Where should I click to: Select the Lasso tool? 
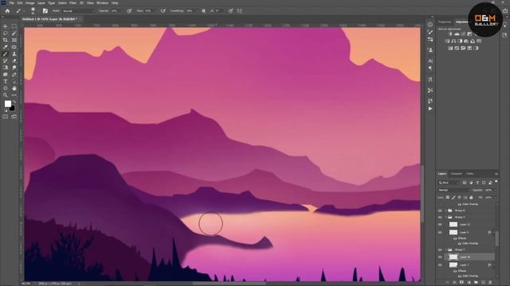(6, 33)
